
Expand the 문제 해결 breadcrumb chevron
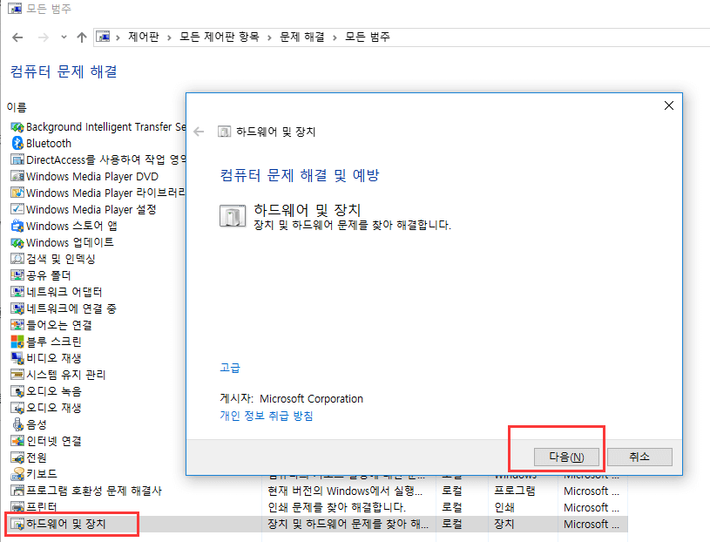point(335,37)
